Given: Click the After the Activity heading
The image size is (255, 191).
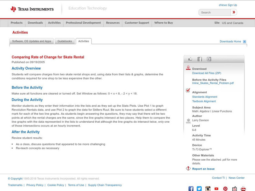Looking at the screenshot, I should pos(25,132).
